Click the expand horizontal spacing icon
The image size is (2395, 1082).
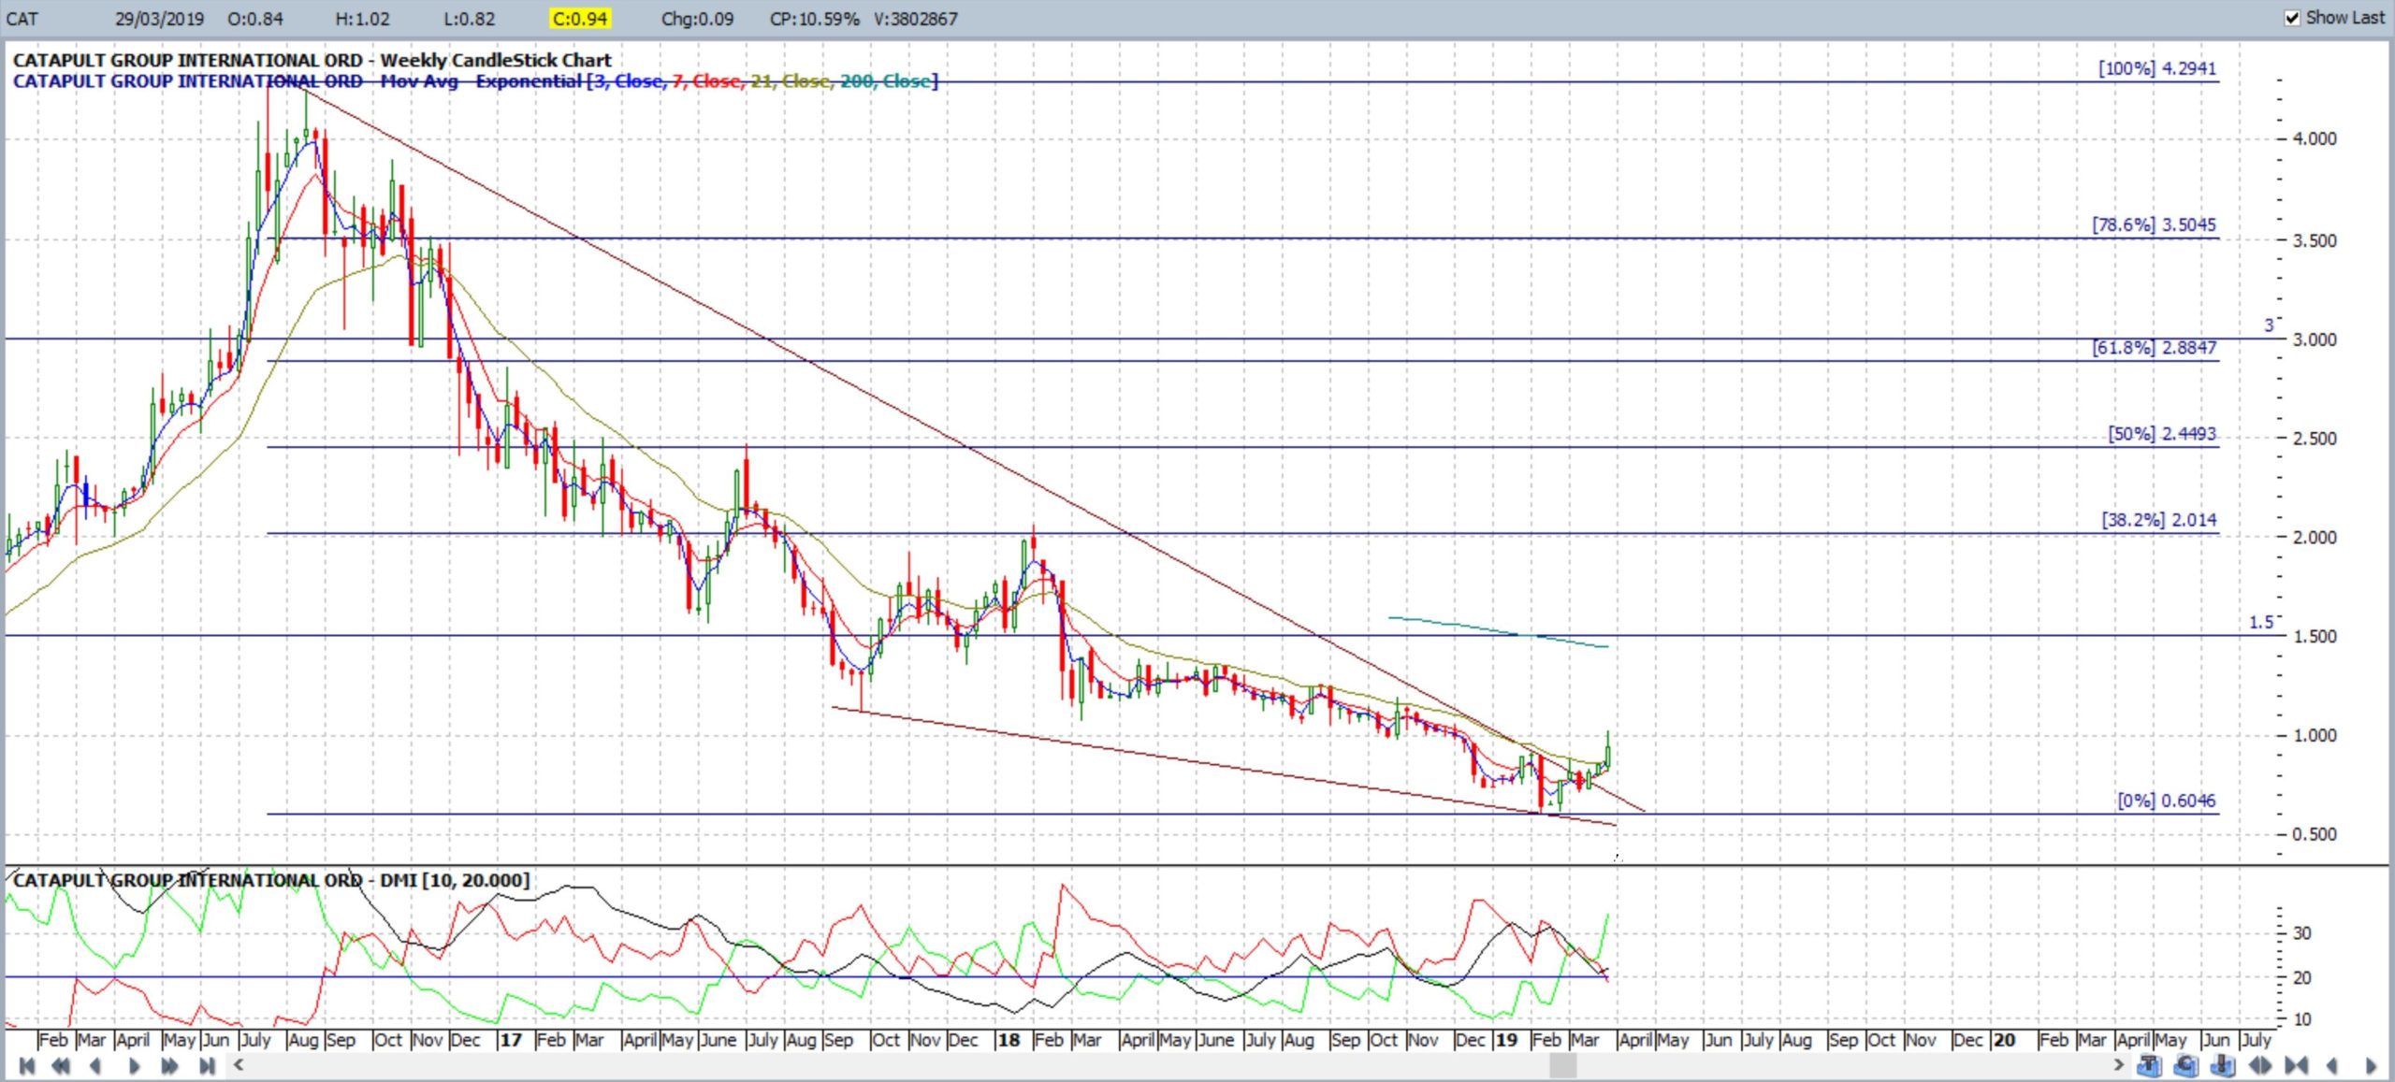click(2260, 1065)
